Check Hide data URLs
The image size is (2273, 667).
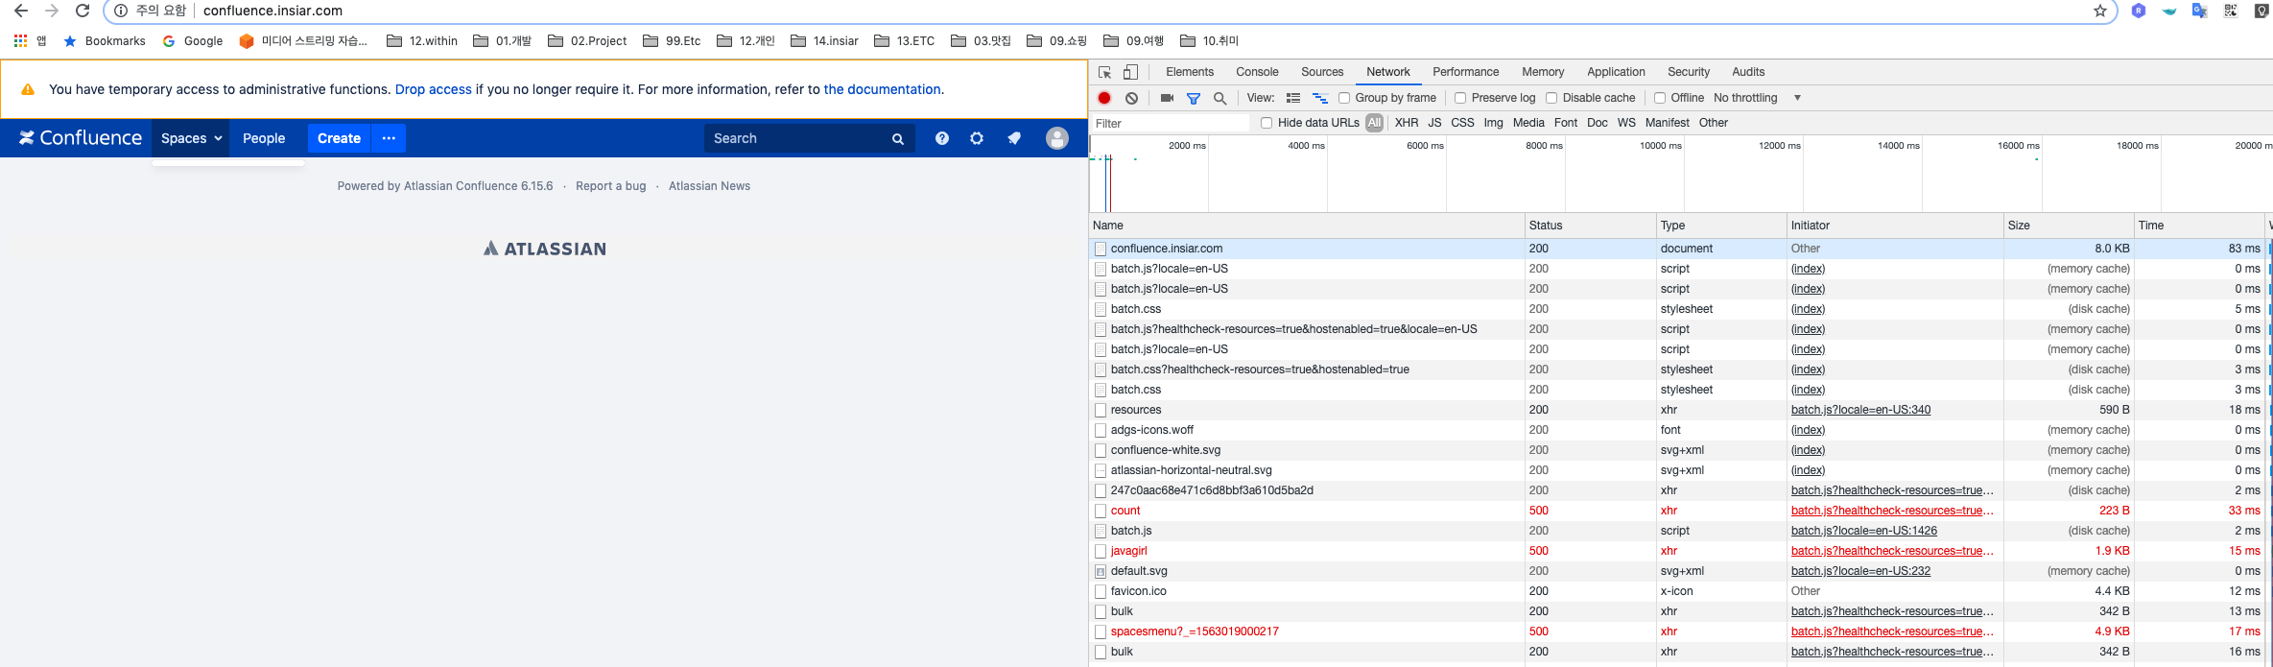tap(1267, 123)
